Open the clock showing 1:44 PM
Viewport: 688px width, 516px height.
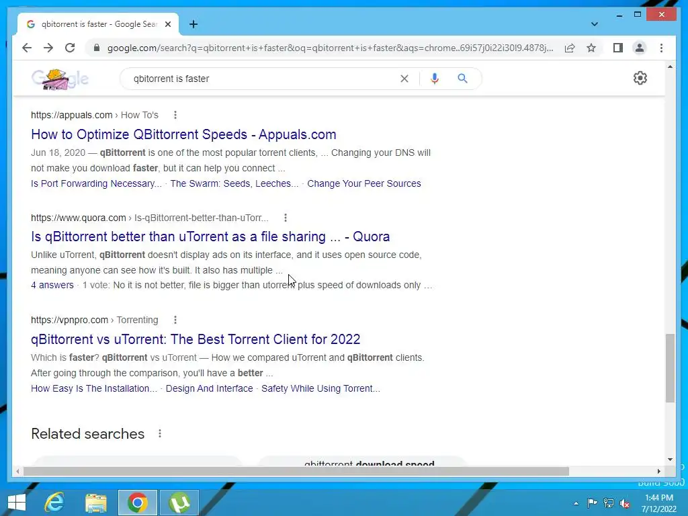tap(659, 503)
